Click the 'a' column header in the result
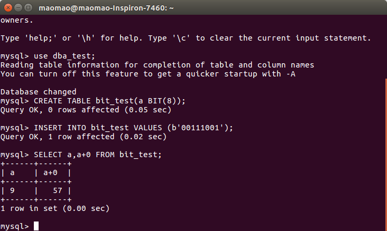 pyautogui.click(x=12, y=172)
